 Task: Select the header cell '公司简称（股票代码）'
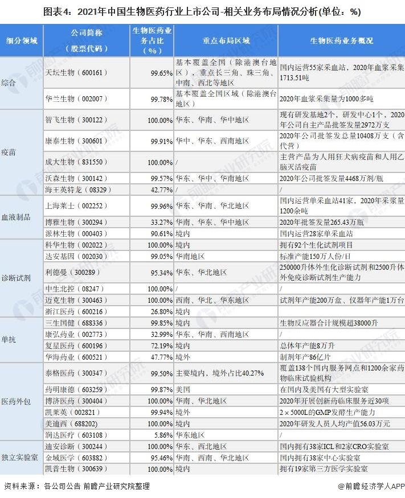(87, 40)
